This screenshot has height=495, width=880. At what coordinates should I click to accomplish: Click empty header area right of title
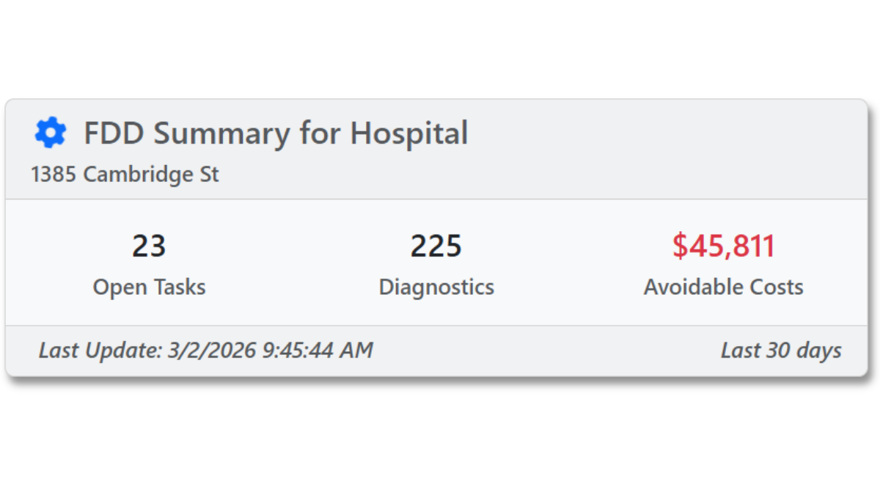point(660,147)
